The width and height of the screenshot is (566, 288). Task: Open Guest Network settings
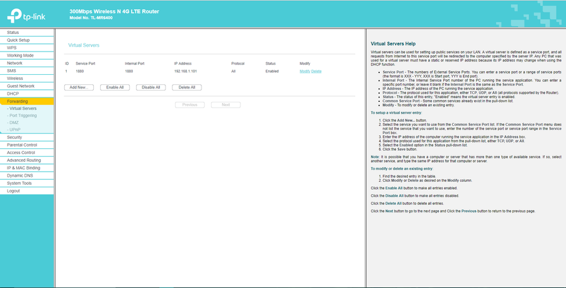pyautogui.click(x=26, y=86)
